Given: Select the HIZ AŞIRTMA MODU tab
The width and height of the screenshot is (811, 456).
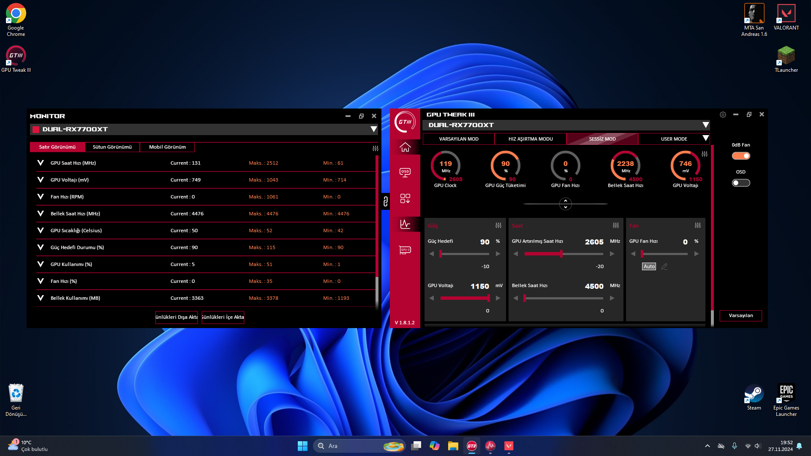Looking at the screenshot, I should tap(530, 139).
